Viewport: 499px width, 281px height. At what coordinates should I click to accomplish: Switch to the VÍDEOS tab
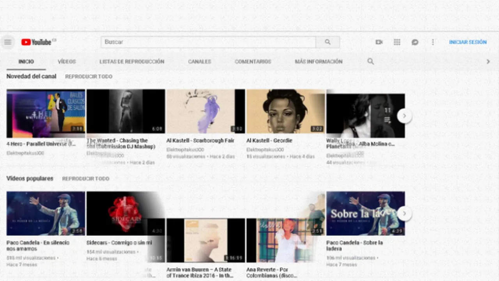point(67,61)
